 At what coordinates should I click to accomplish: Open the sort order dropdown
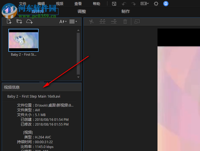(x=63, y=22)
